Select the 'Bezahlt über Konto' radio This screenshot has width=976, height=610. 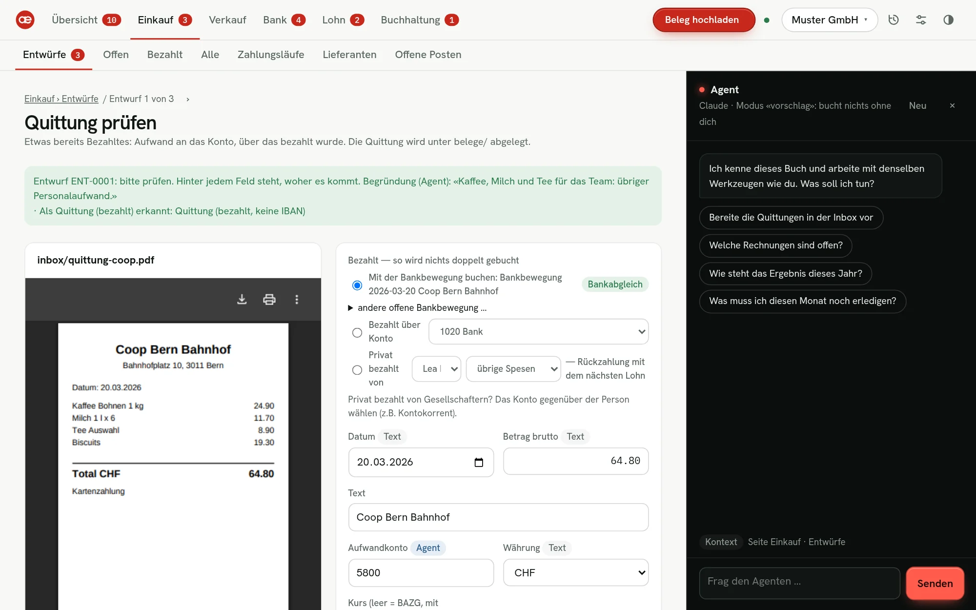tap(357, 332)
